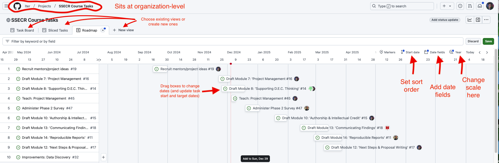Select Draft Module 13 roadmap bar

[314, 128]
